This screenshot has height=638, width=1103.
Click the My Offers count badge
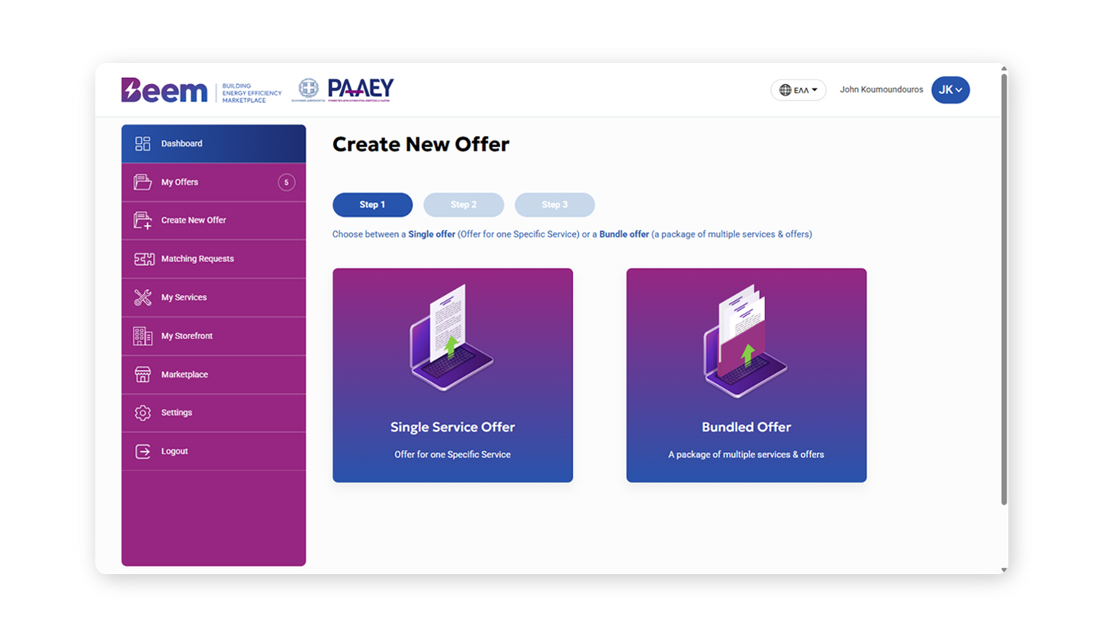coord(286,182)
